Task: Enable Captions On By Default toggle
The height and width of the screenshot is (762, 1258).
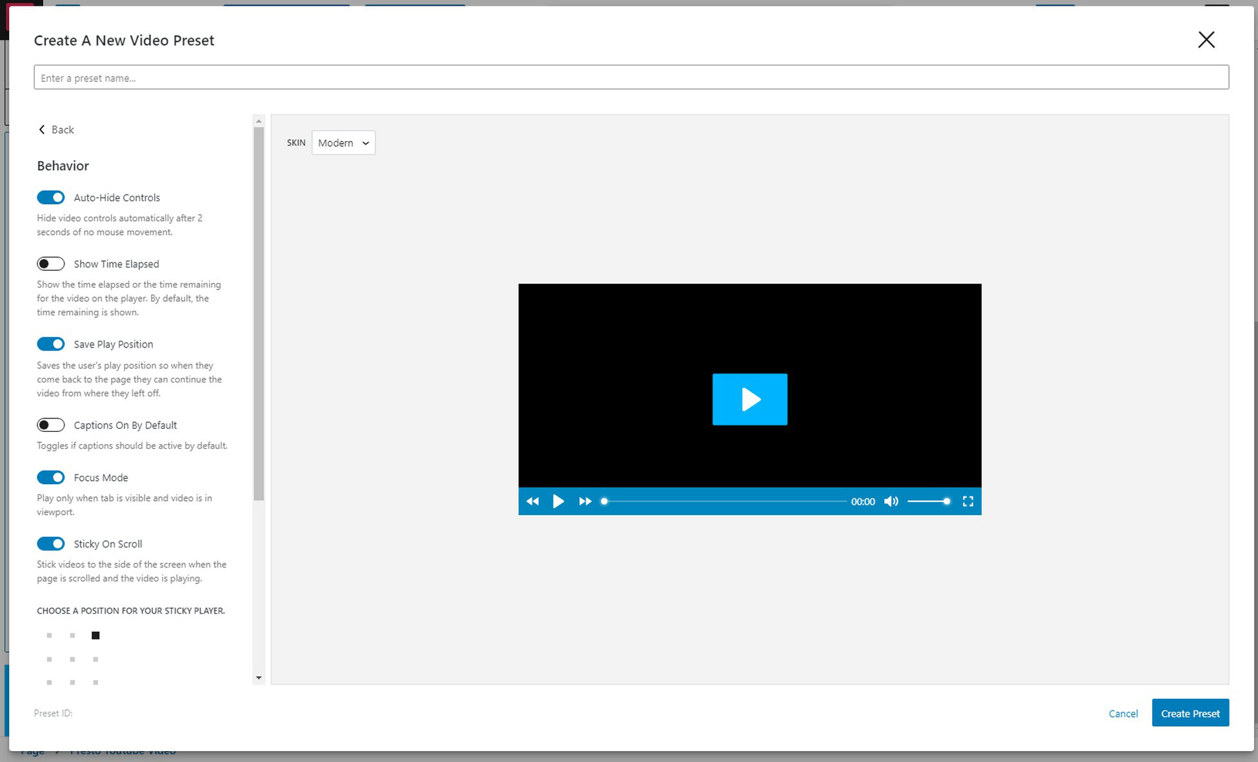Action: tap(50, 425)
